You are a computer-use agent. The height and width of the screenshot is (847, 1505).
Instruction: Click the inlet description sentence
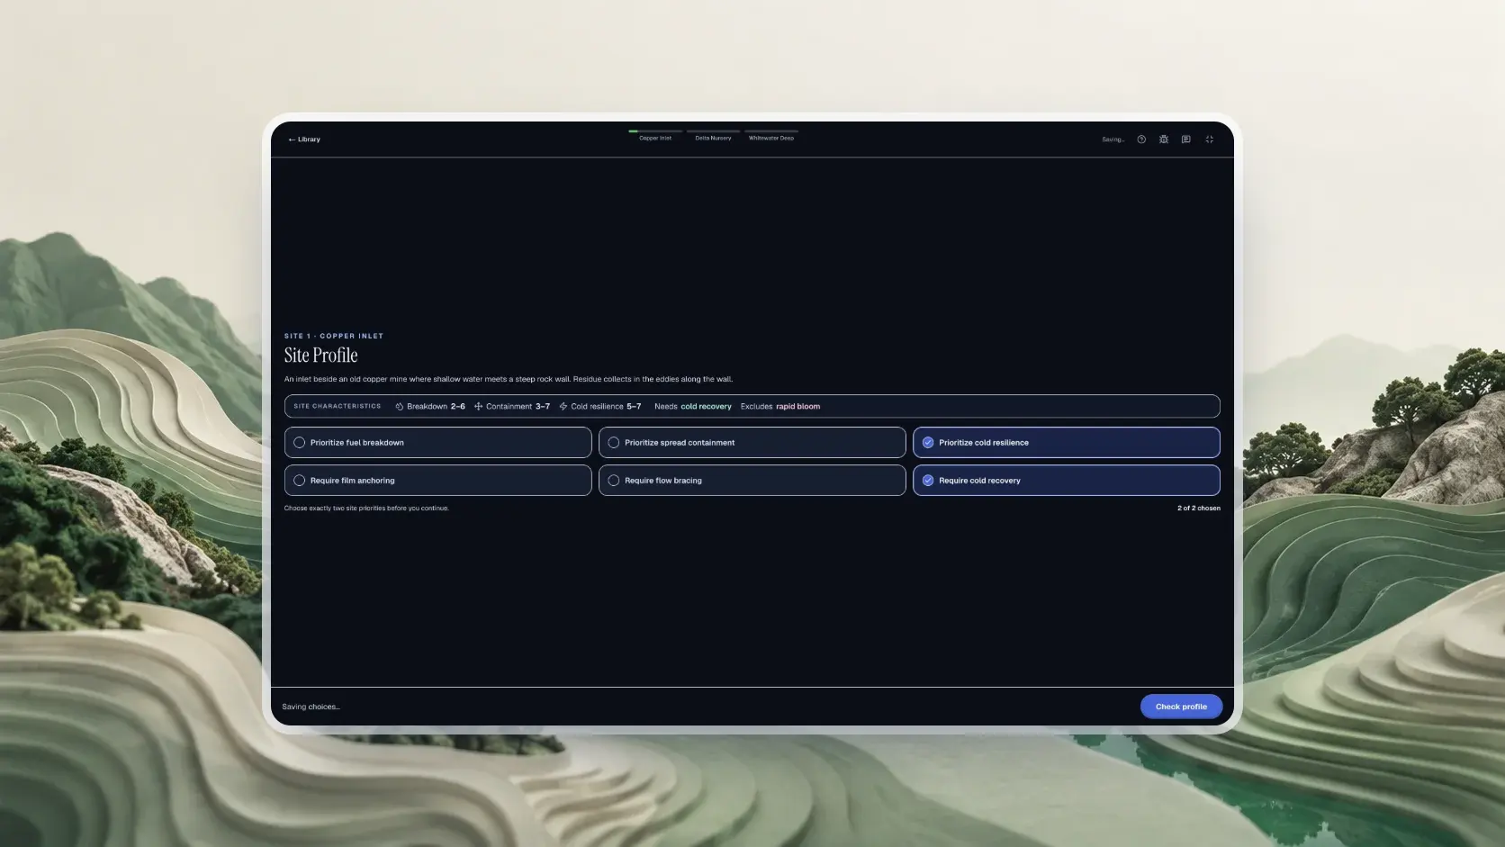click(509, 380)
